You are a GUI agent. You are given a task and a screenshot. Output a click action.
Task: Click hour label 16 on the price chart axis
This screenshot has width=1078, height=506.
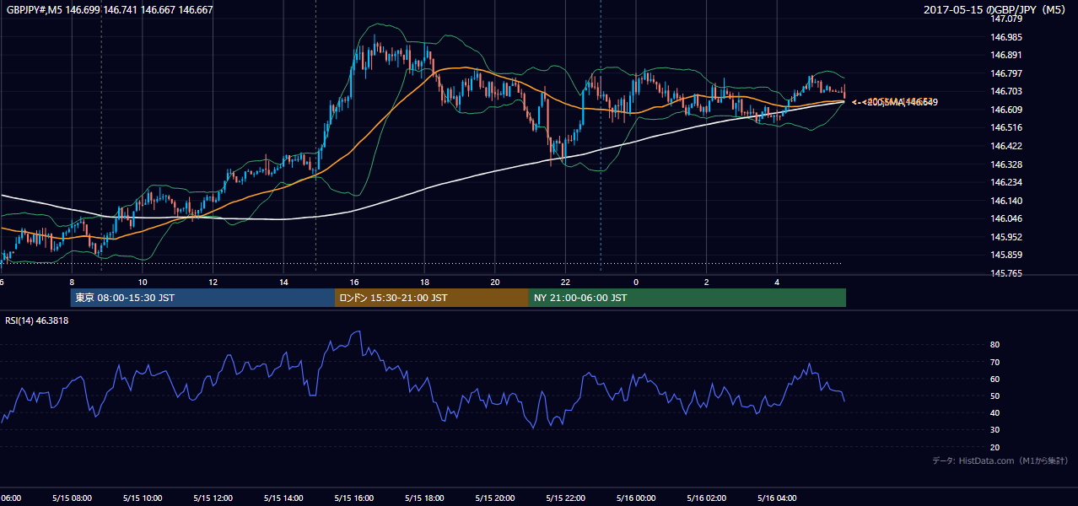tap(353, 282)
